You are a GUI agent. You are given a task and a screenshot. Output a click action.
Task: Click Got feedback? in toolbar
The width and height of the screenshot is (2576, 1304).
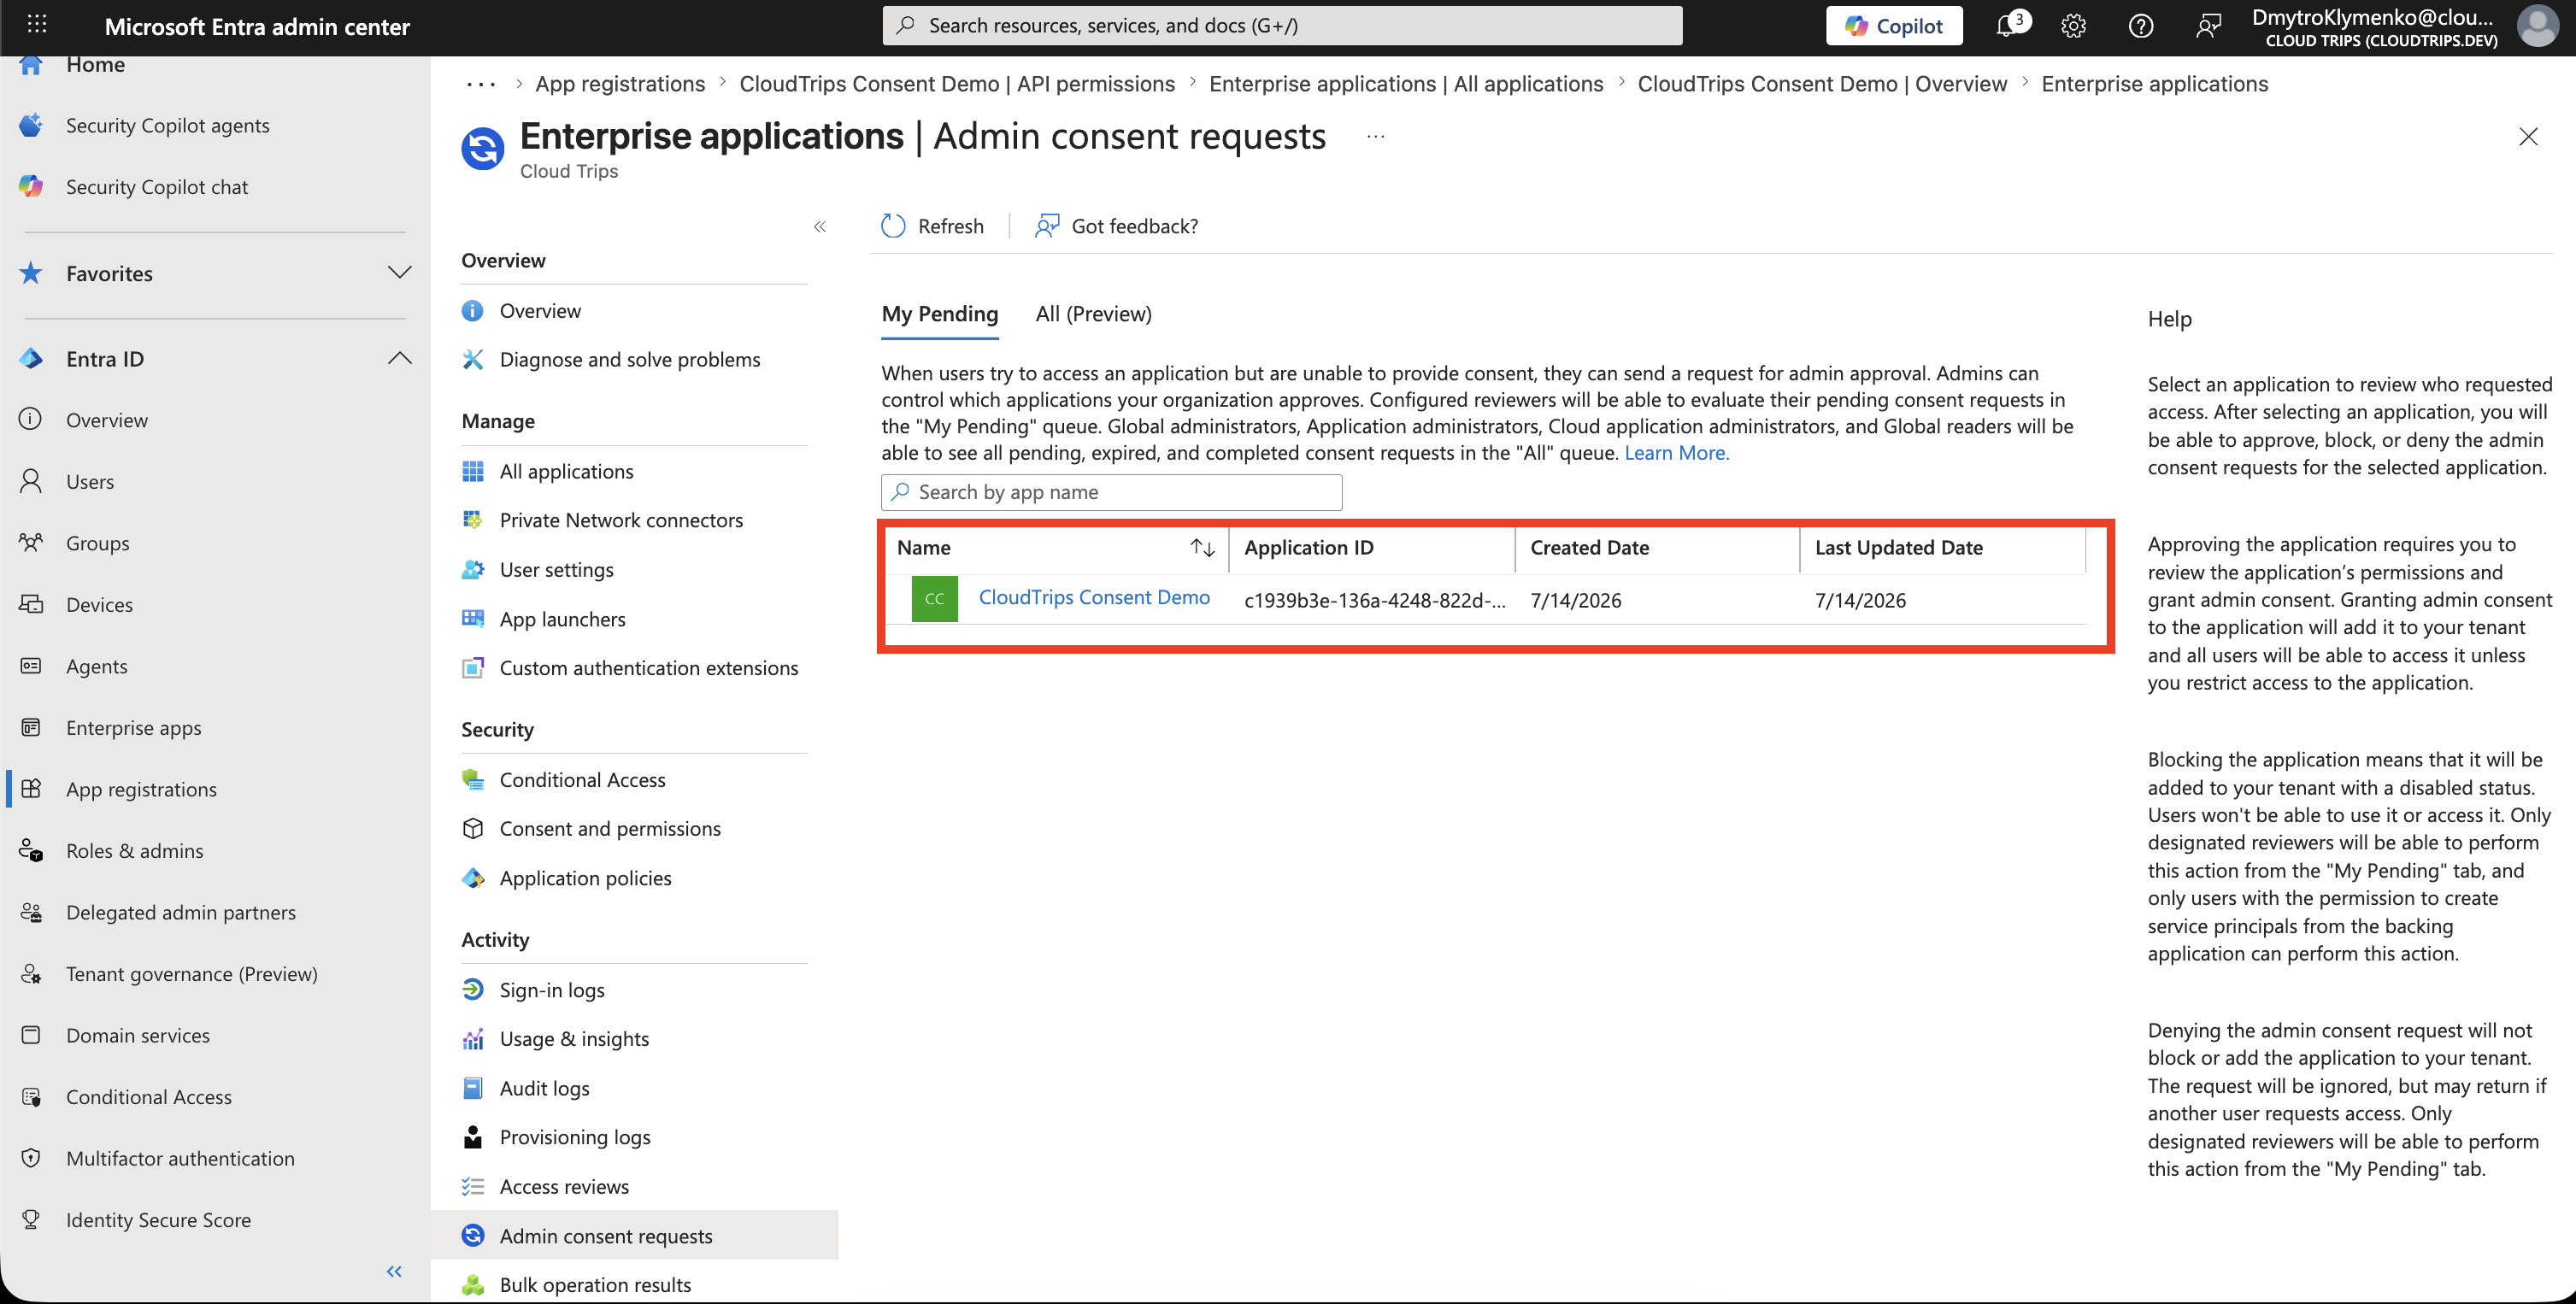[x=1116, y=226]
